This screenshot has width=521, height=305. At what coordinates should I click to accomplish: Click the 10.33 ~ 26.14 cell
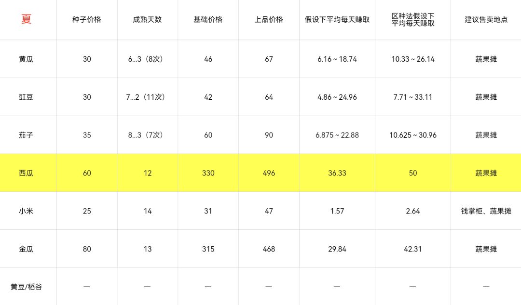413,59
